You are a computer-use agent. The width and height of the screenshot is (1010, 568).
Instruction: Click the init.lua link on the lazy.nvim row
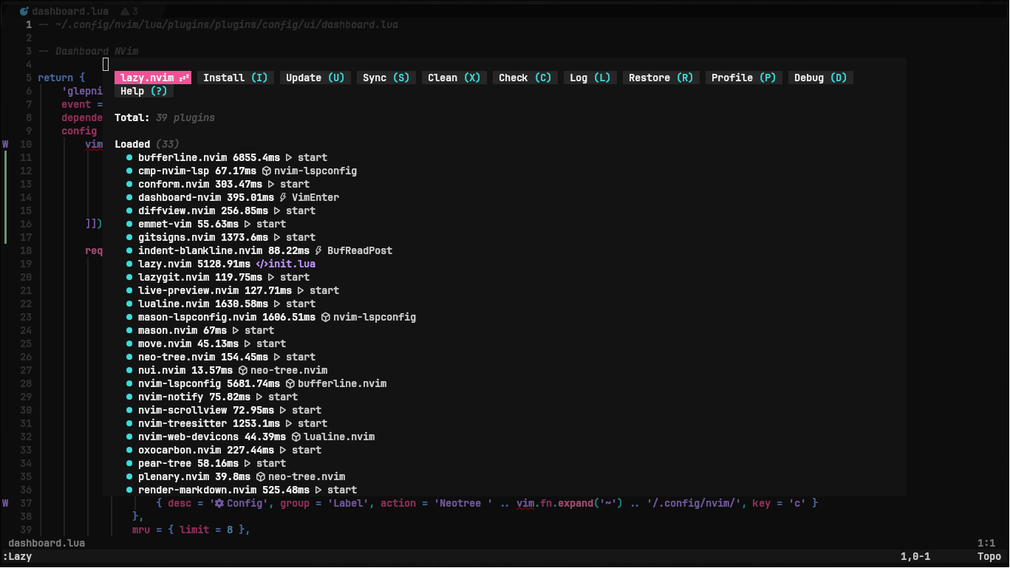pos(292,264)
